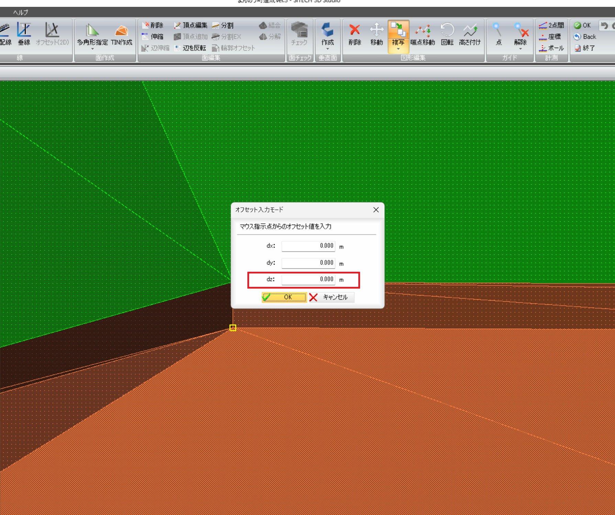Select the 移動 move tool
Image resolution: width=615 pixels, height=515 pixels.
tap(377, 34)
